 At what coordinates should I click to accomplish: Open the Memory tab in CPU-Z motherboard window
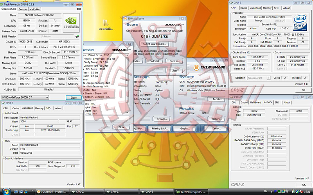(x=39, y=108)
